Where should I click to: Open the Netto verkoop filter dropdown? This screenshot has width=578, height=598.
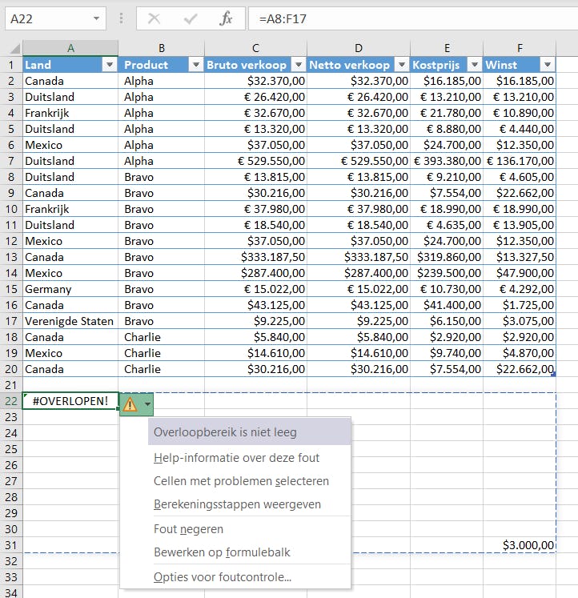point(401,65)
